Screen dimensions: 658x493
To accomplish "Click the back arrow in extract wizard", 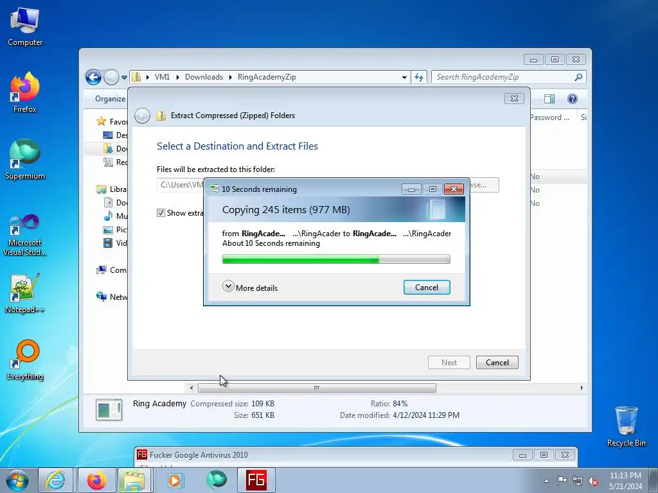I will point(142,116).
